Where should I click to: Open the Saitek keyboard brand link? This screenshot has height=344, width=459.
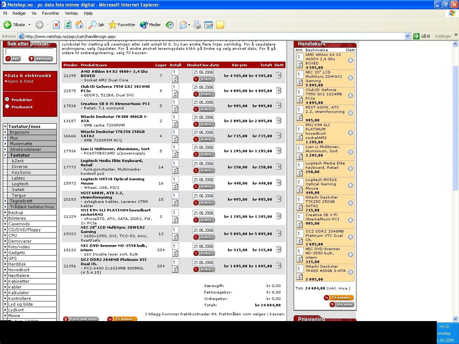click(x=18, y=190)
